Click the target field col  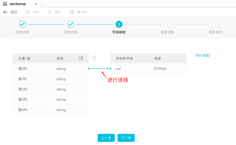118,69
